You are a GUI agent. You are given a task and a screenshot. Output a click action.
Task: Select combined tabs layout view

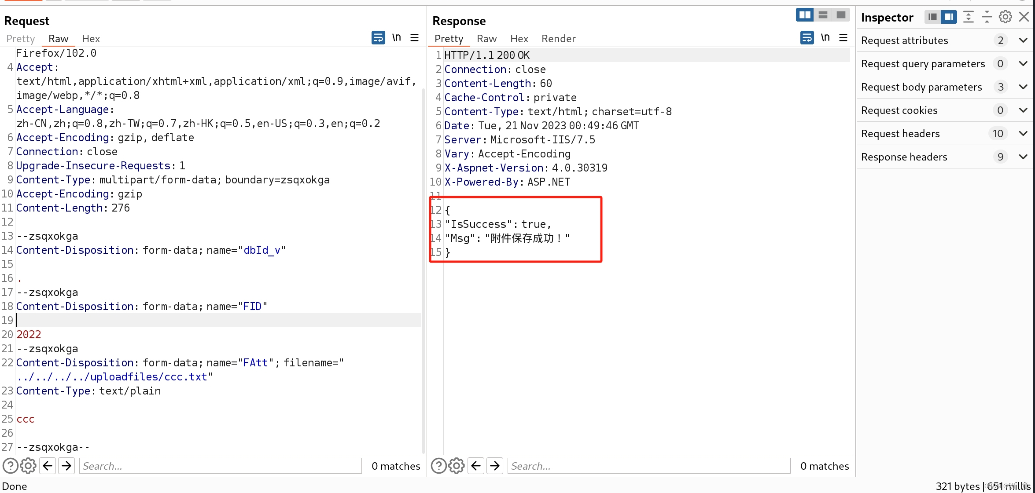pyautogui.click(x=841, y=15)
